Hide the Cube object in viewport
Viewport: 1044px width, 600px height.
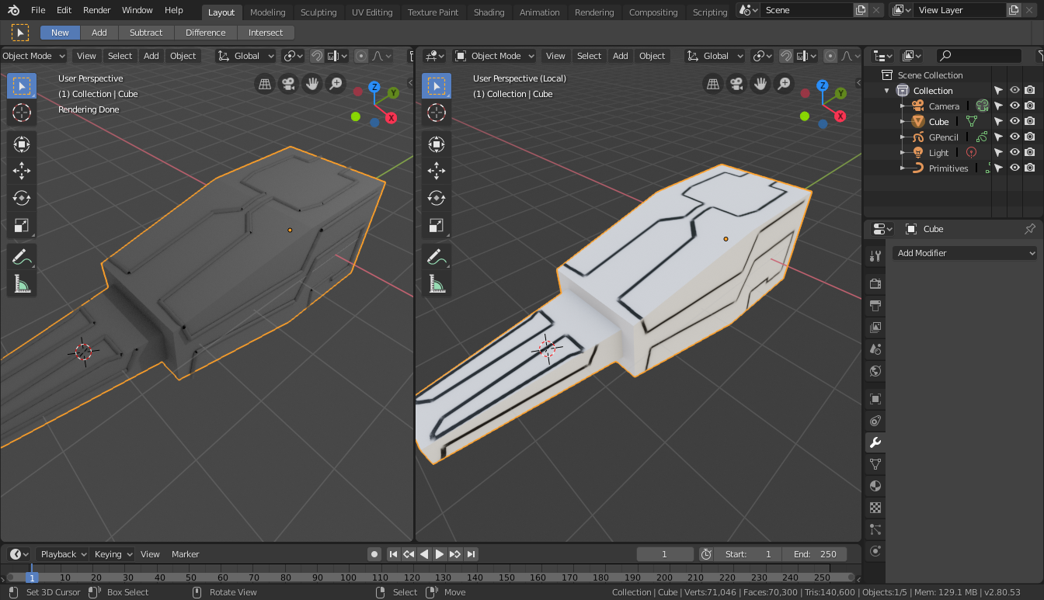(1014, 121)
